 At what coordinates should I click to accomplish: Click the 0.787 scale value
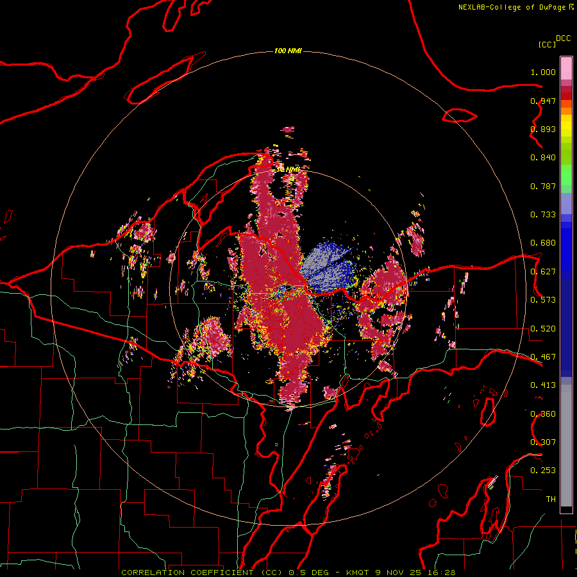pyautogui.click(x=543, y=186)
